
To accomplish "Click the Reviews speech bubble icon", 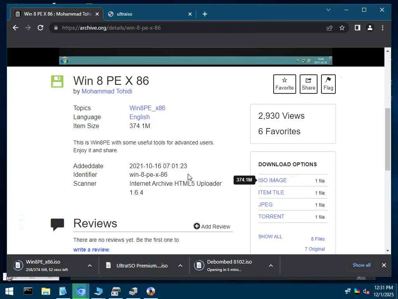I will 58,224.
